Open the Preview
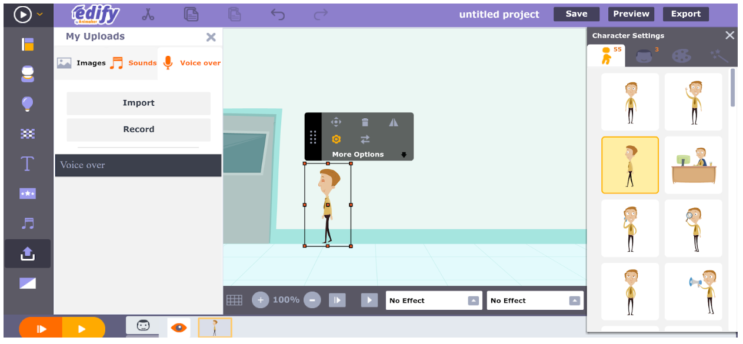This screenshot has height=344, width=743. point(631,14)
